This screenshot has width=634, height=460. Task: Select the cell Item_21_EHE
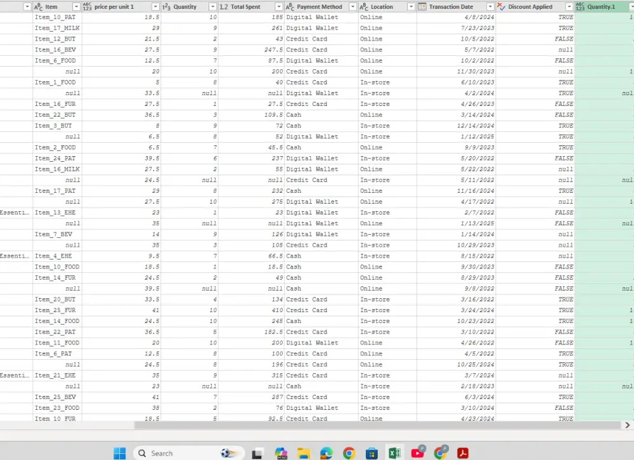57,376
